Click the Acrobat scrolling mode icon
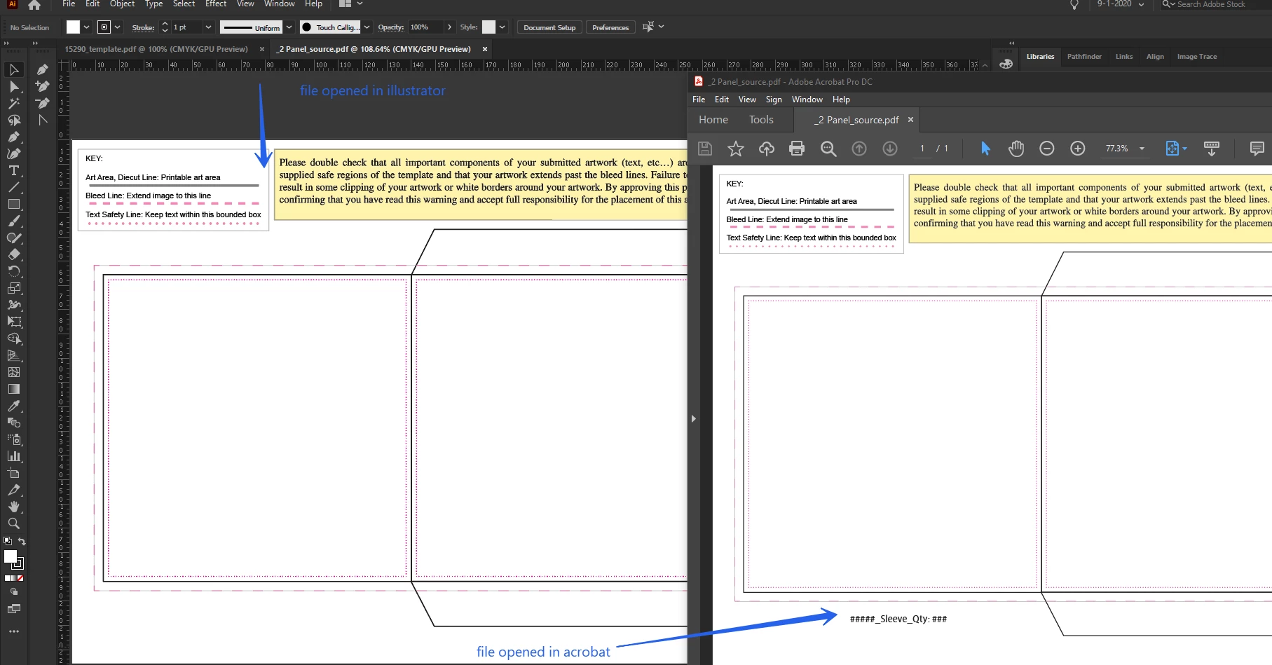Viewport: 1272px width, 665px height. pyautogui.click(x=1212, y=149)
